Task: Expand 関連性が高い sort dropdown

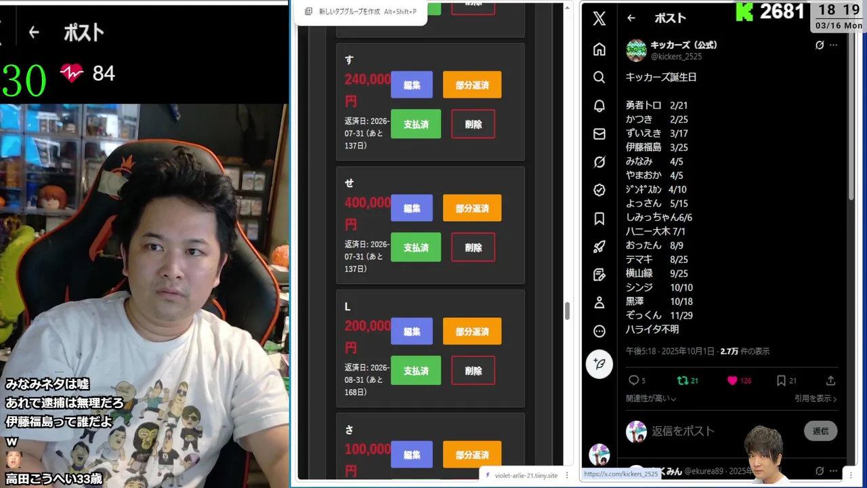Action: point(651,399)
